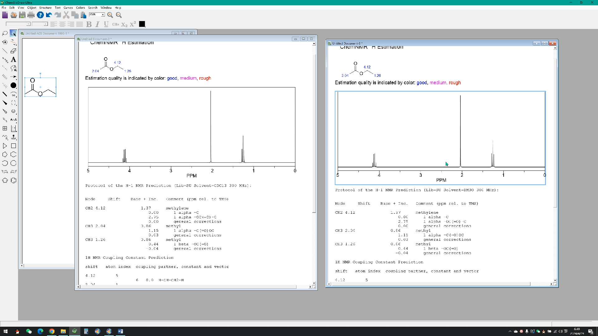Select the Template stamp tool
The width and height of the screenshot is (598, 336).
13,137
